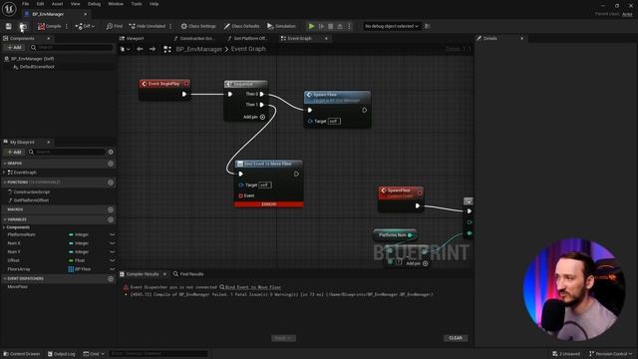This screenshot has width=638, height=359.
Task: Open ConstructionScript function
Action: [31, 191]
